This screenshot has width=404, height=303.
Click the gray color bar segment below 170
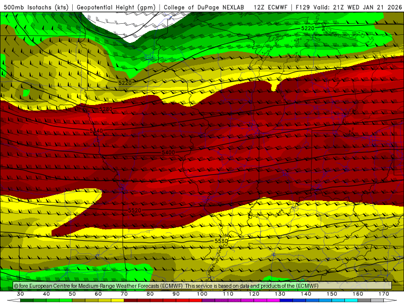(364, 300)
